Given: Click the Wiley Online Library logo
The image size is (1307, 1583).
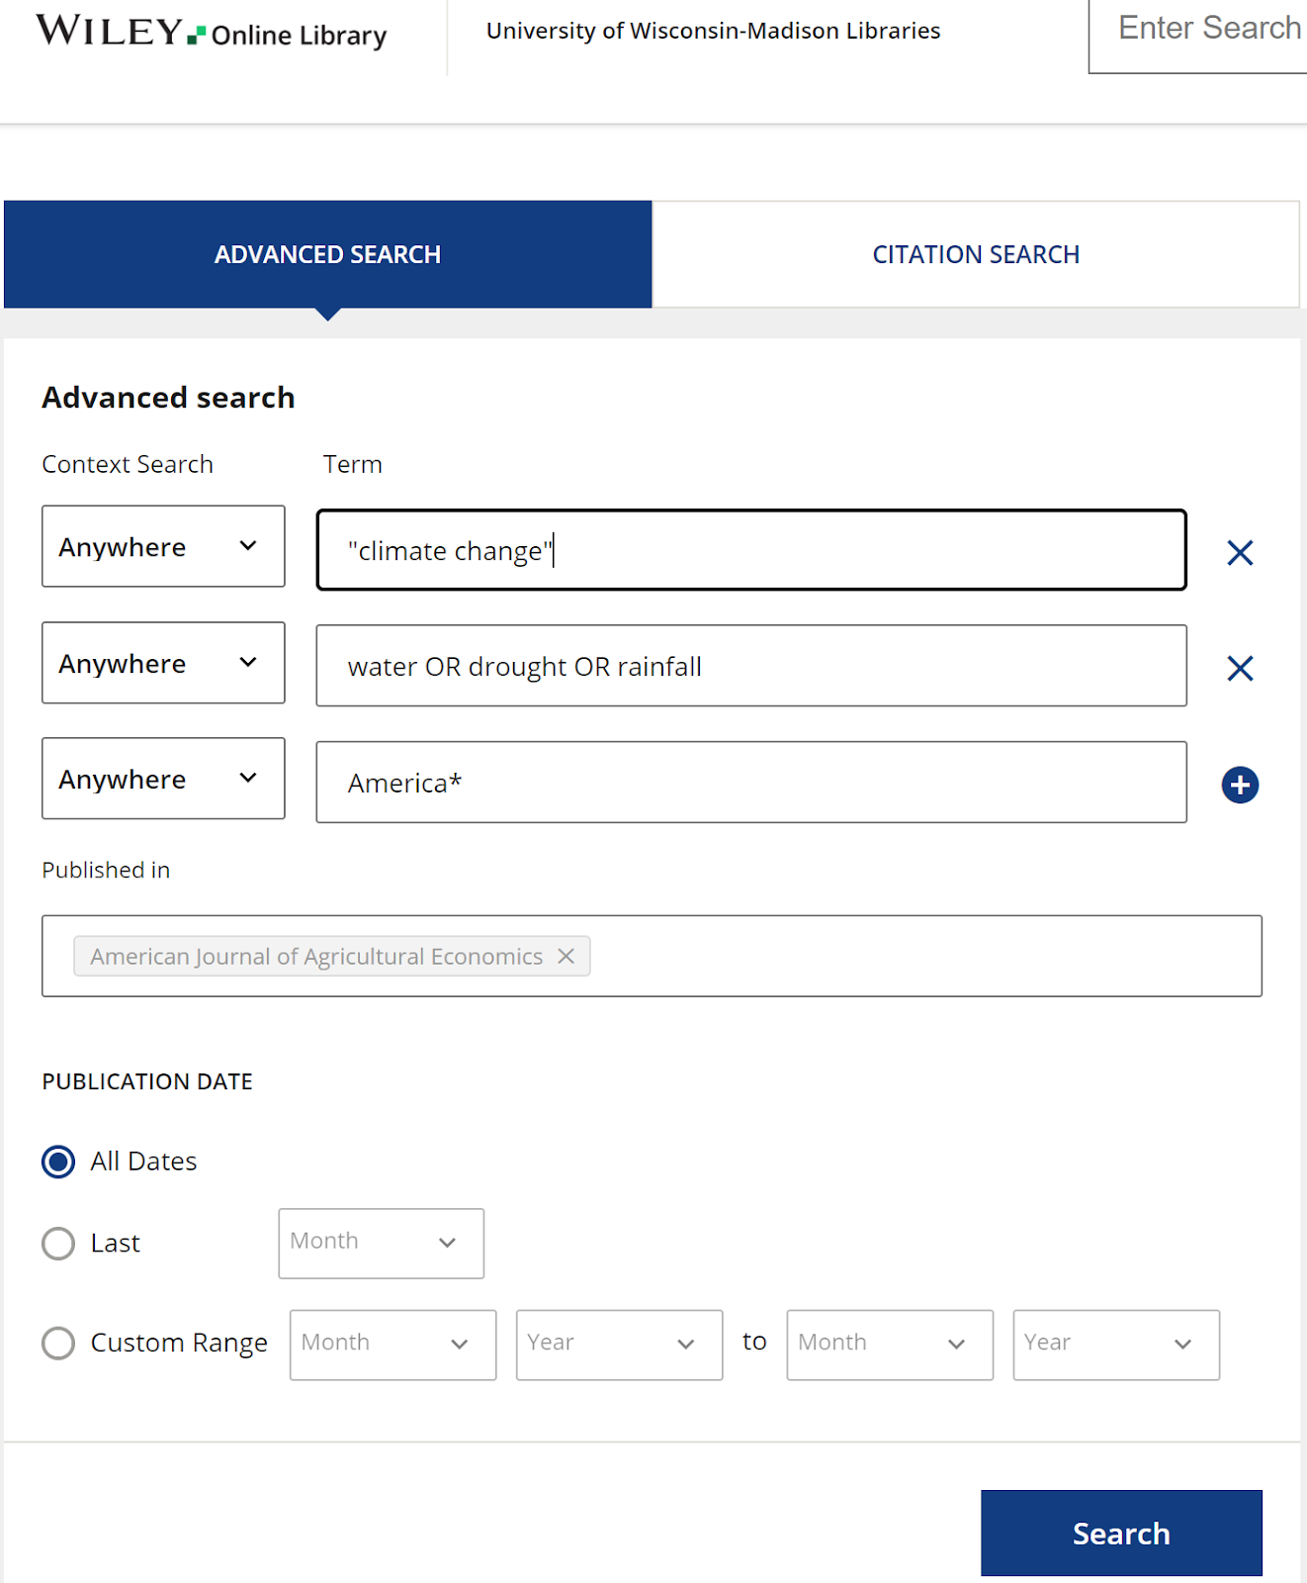Looking at the screenshot, I should click(x=212, y=32).
